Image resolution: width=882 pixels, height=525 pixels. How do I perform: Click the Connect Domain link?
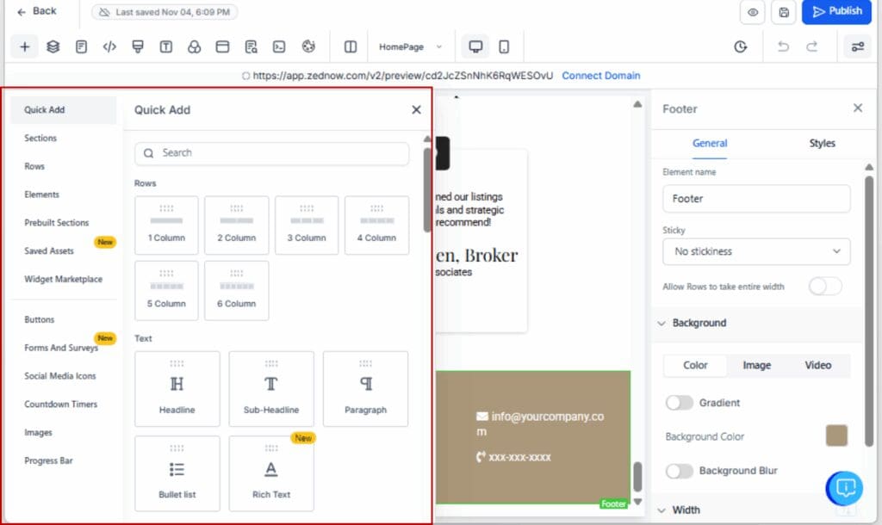tap(600, 76)
